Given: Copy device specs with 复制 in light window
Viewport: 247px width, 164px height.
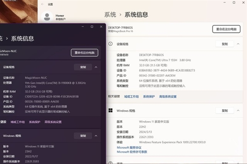Looking at the screenshot, I should click(x=225, y=44).
